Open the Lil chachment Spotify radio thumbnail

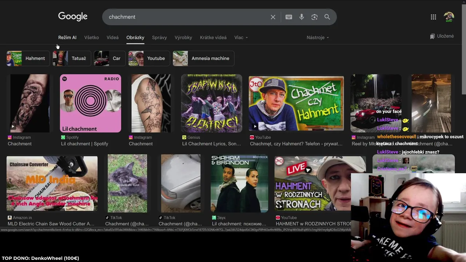coord(90,103)
